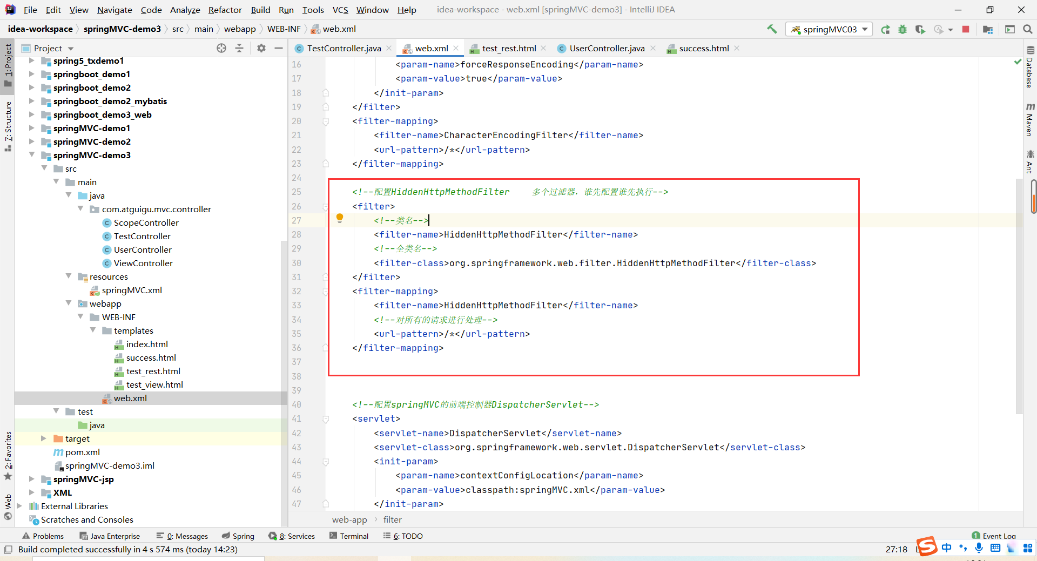Open the Event Log
Screen dimensions: 1037x561
994,536
